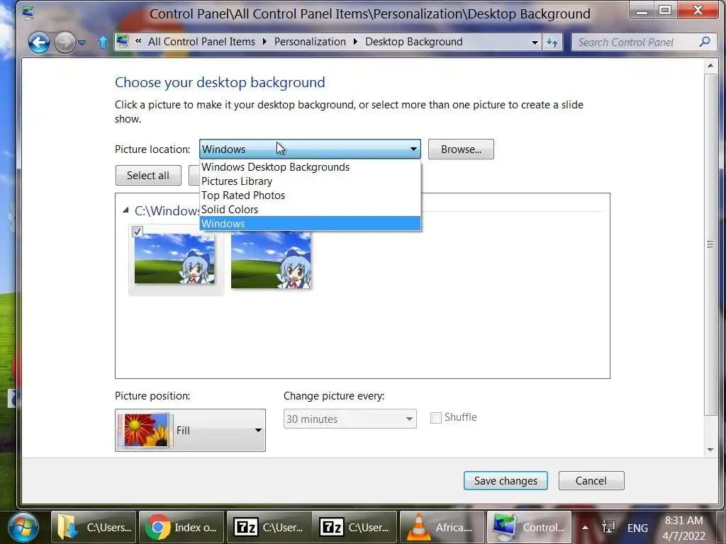Click the window title bar icon
The width and height of the screenshot is (726, 544).
coord(28,13)
